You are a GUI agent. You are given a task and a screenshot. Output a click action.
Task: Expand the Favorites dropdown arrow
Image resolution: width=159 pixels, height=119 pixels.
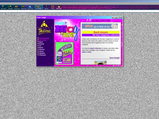tap(19, 7)
